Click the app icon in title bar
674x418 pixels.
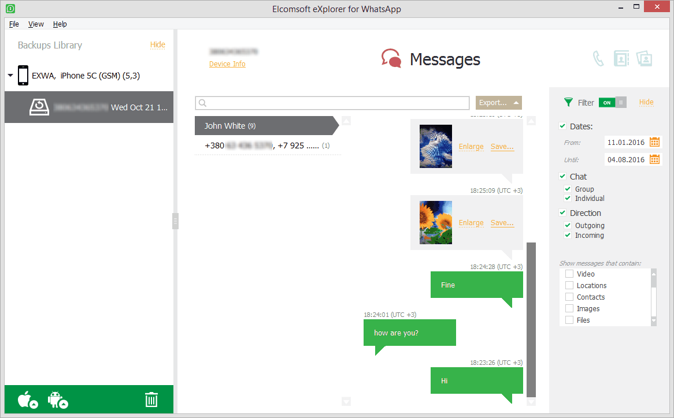10,8
